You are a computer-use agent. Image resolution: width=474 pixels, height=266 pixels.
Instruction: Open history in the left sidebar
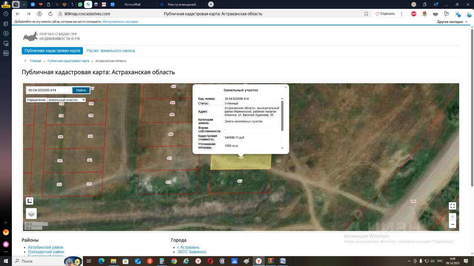point(6,14)
